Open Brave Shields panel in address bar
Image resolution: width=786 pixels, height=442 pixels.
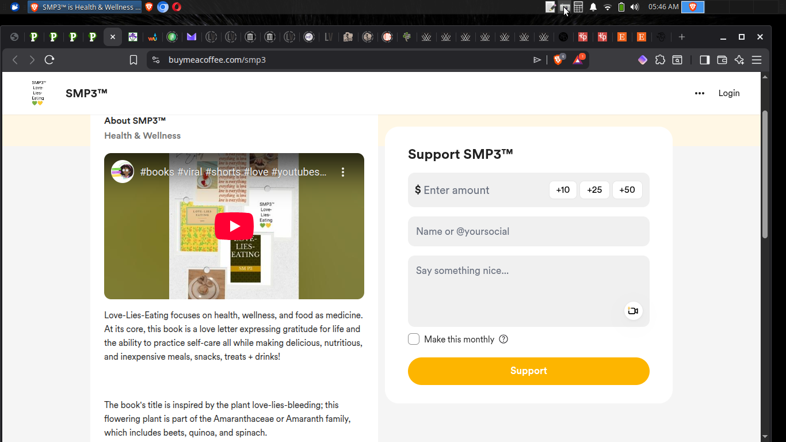coord(558,60)
